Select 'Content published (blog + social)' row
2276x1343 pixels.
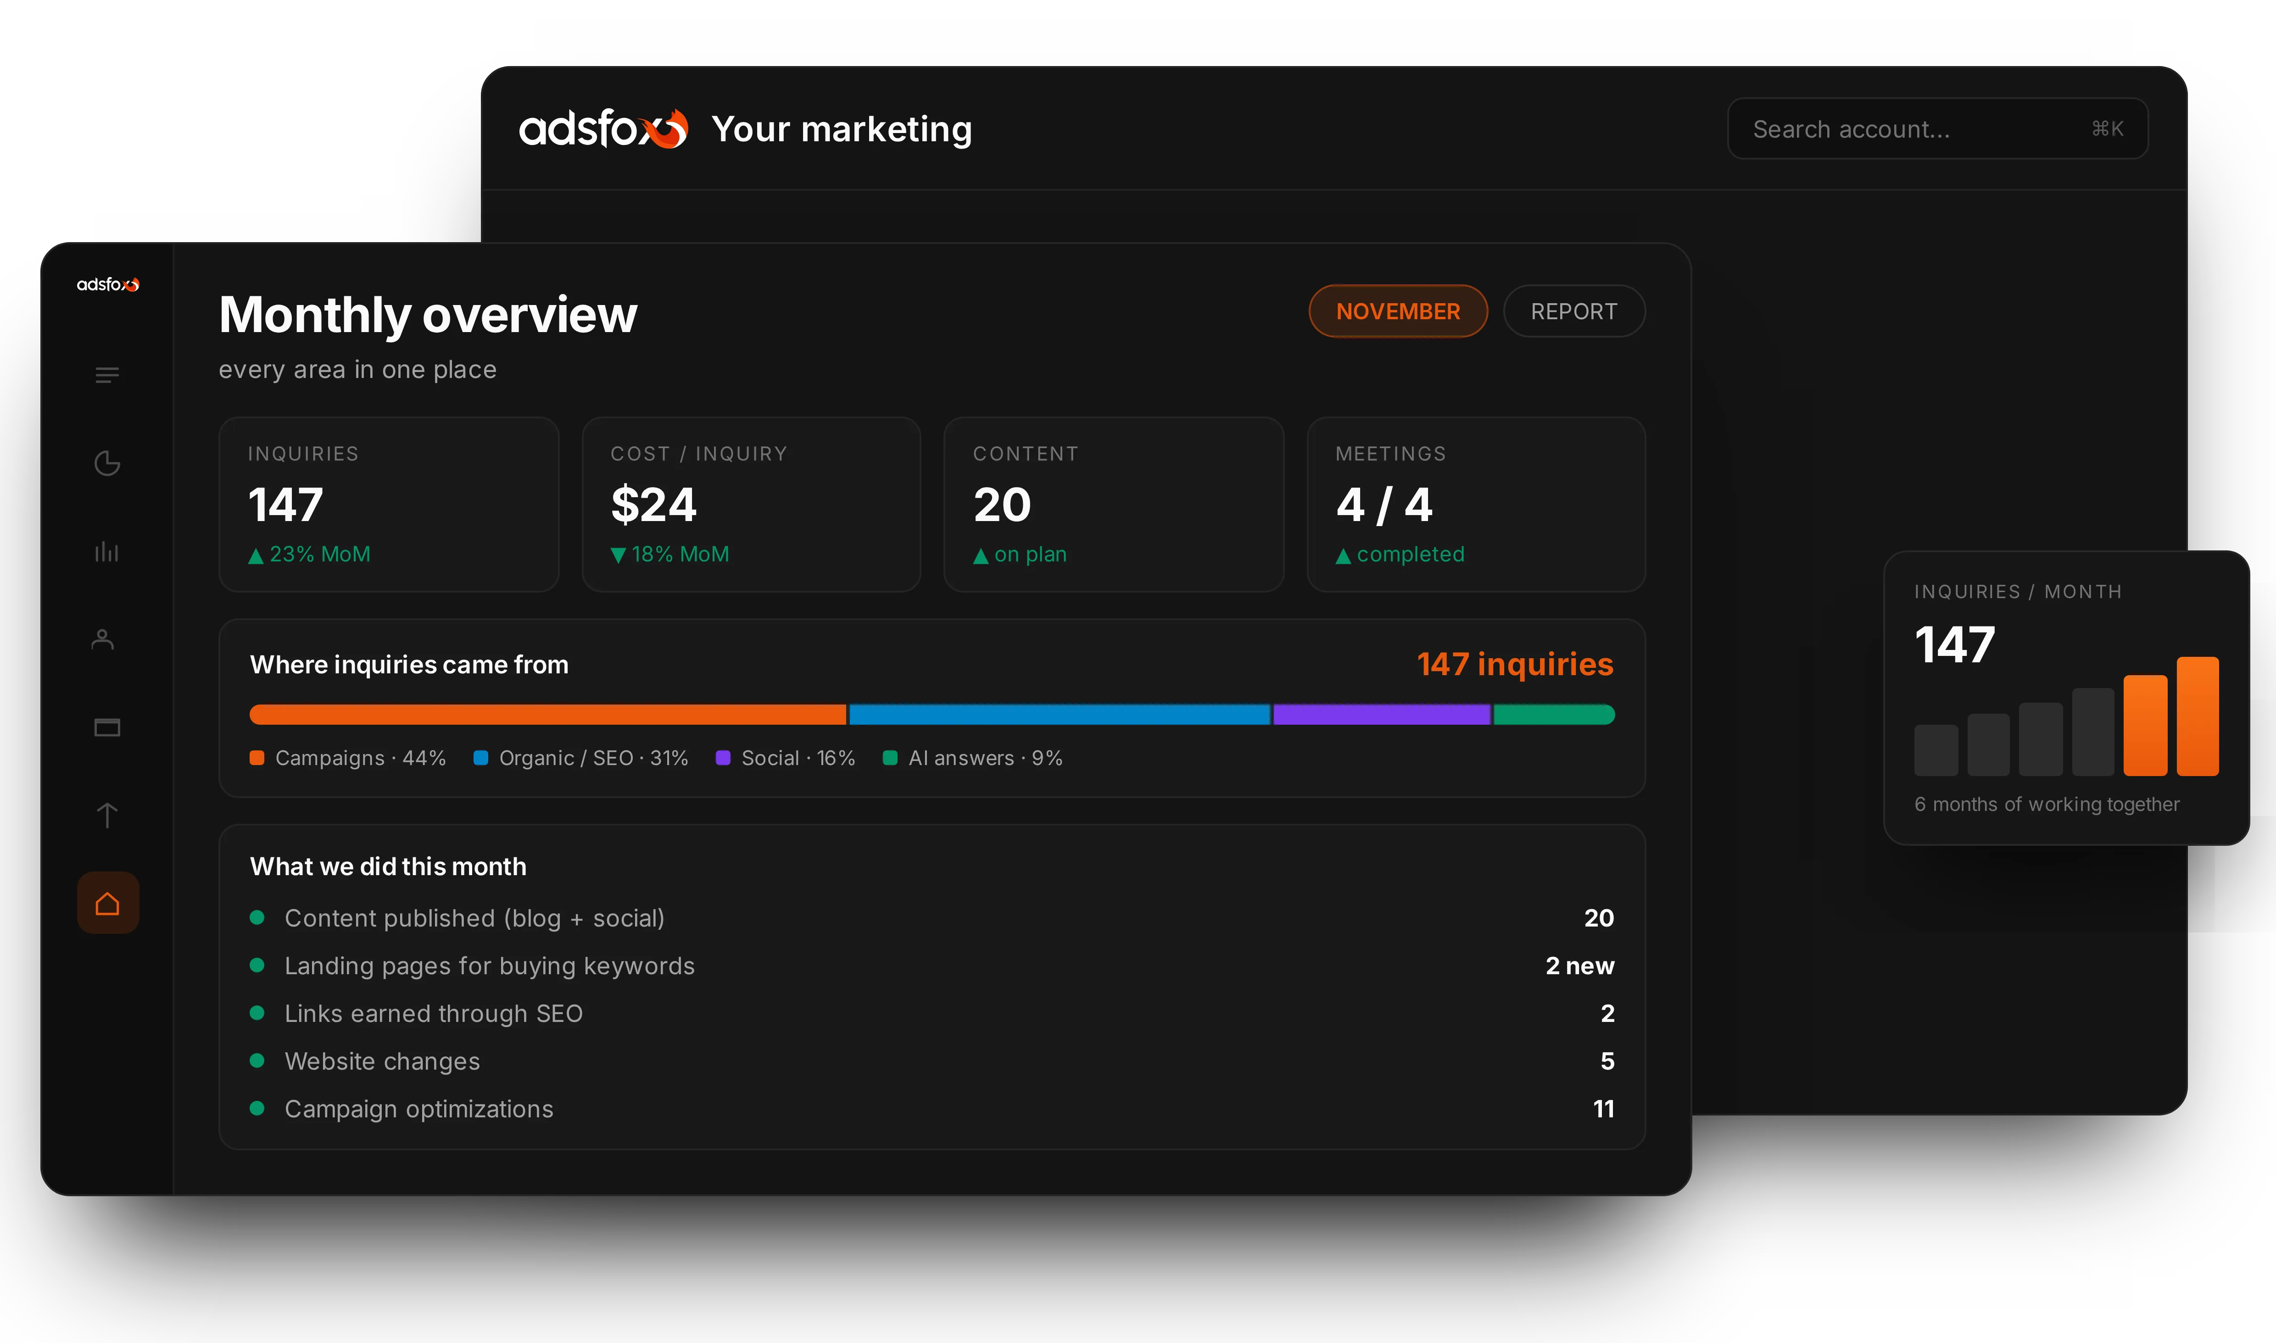click(x=932, y=918)
